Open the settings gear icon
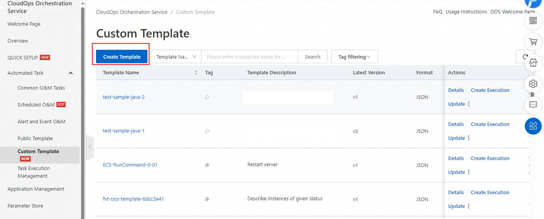The height and width of the screenshot is (219, 544). click(533, 83)
